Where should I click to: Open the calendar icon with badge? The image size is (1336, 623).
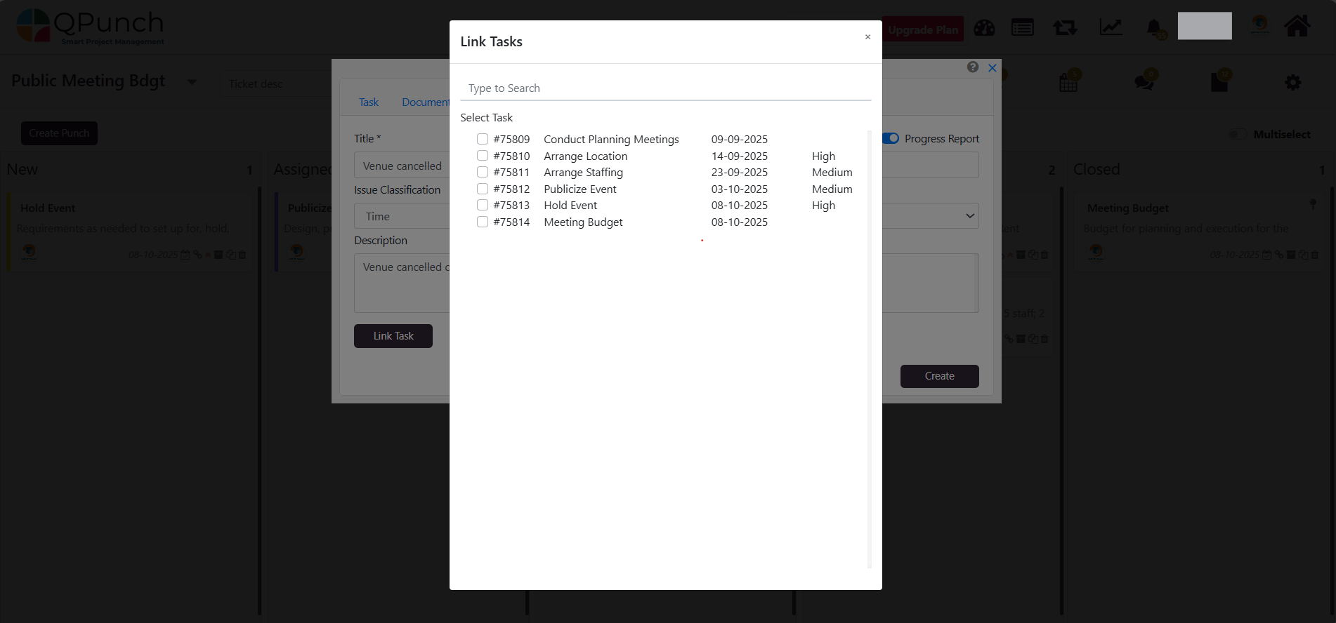[x=1068, y=83]
